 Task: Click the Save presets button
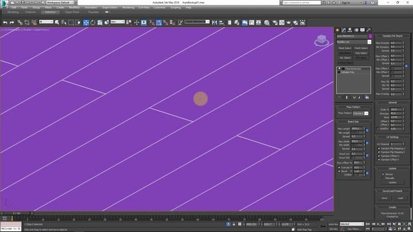coord(385,198)
